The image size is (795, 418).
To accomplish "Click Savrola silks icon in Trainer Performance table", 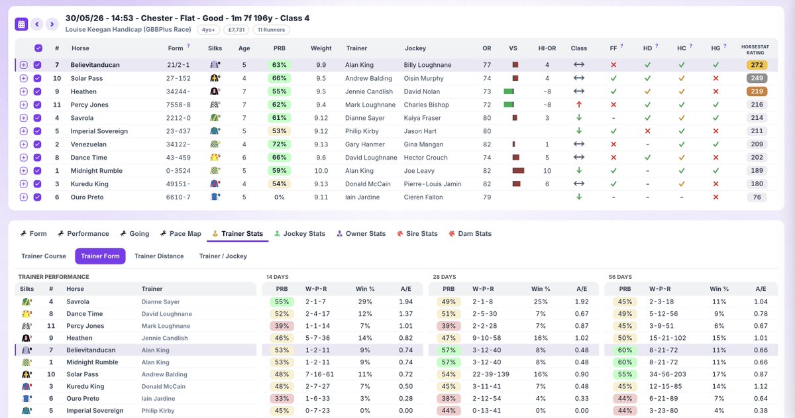I will pos(26,302).
